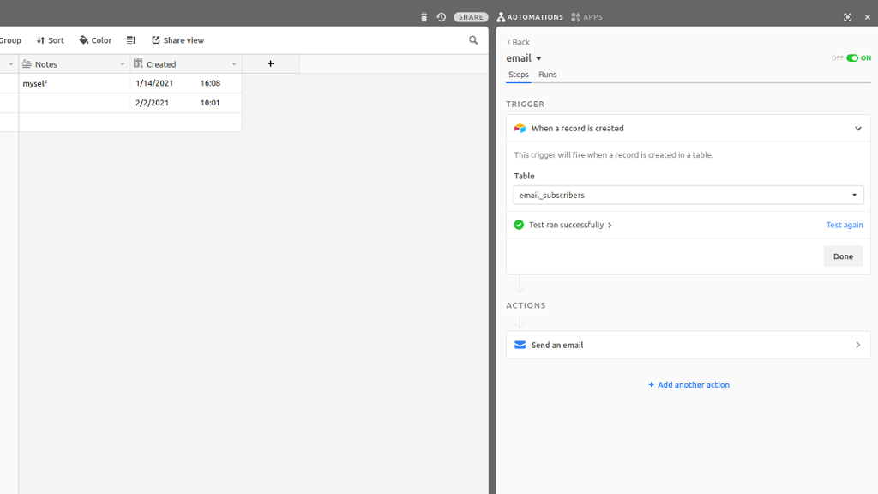
Task: Click the Test again link
Action: [x=844, y=225]
